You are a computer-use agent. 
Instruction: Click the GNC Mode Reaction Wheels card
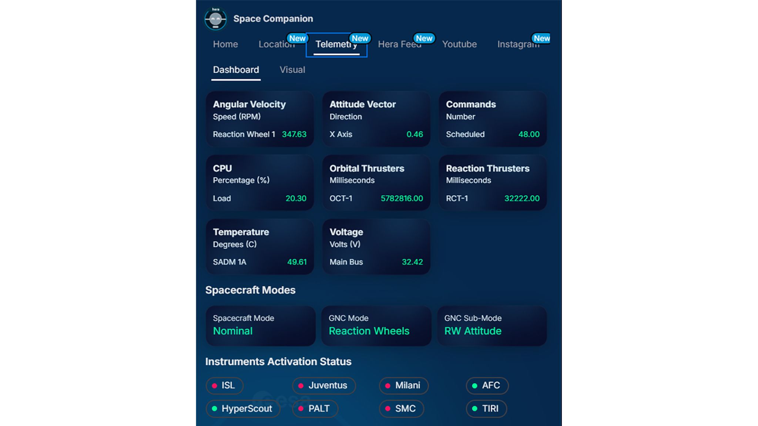(x=376, y=326)
